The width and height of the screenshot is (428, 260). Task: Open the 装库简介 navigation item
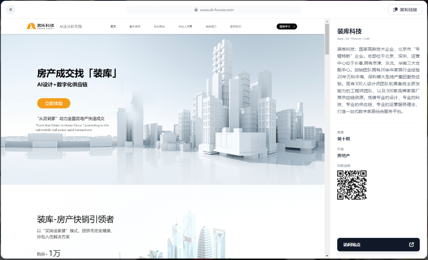tap(211, 27)
